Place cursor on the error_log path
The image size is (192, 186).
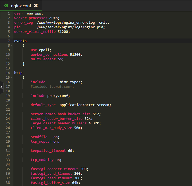(x=66, y=23)
